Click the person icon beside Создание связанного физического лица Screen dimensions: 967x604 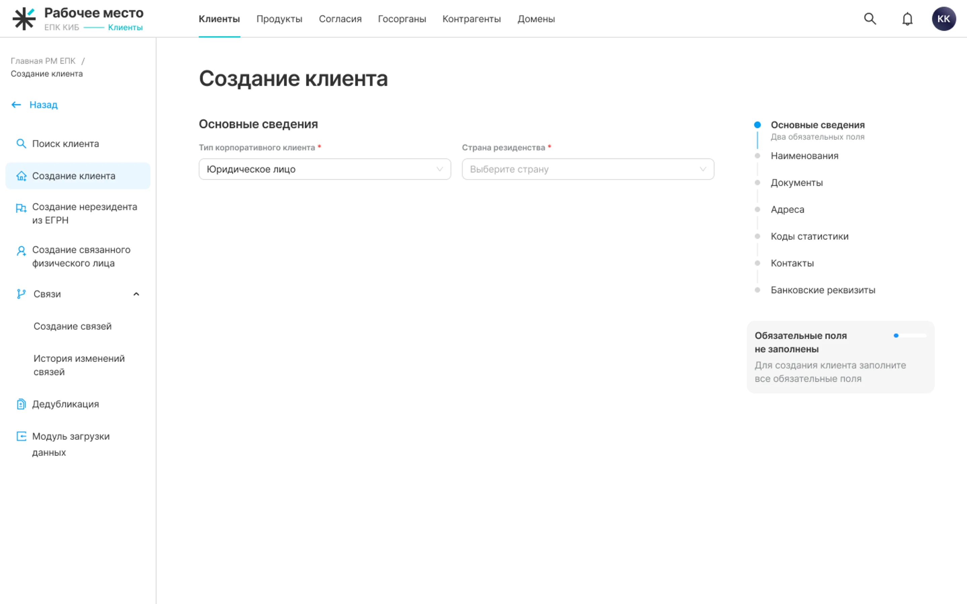click(x=21, y=251)
